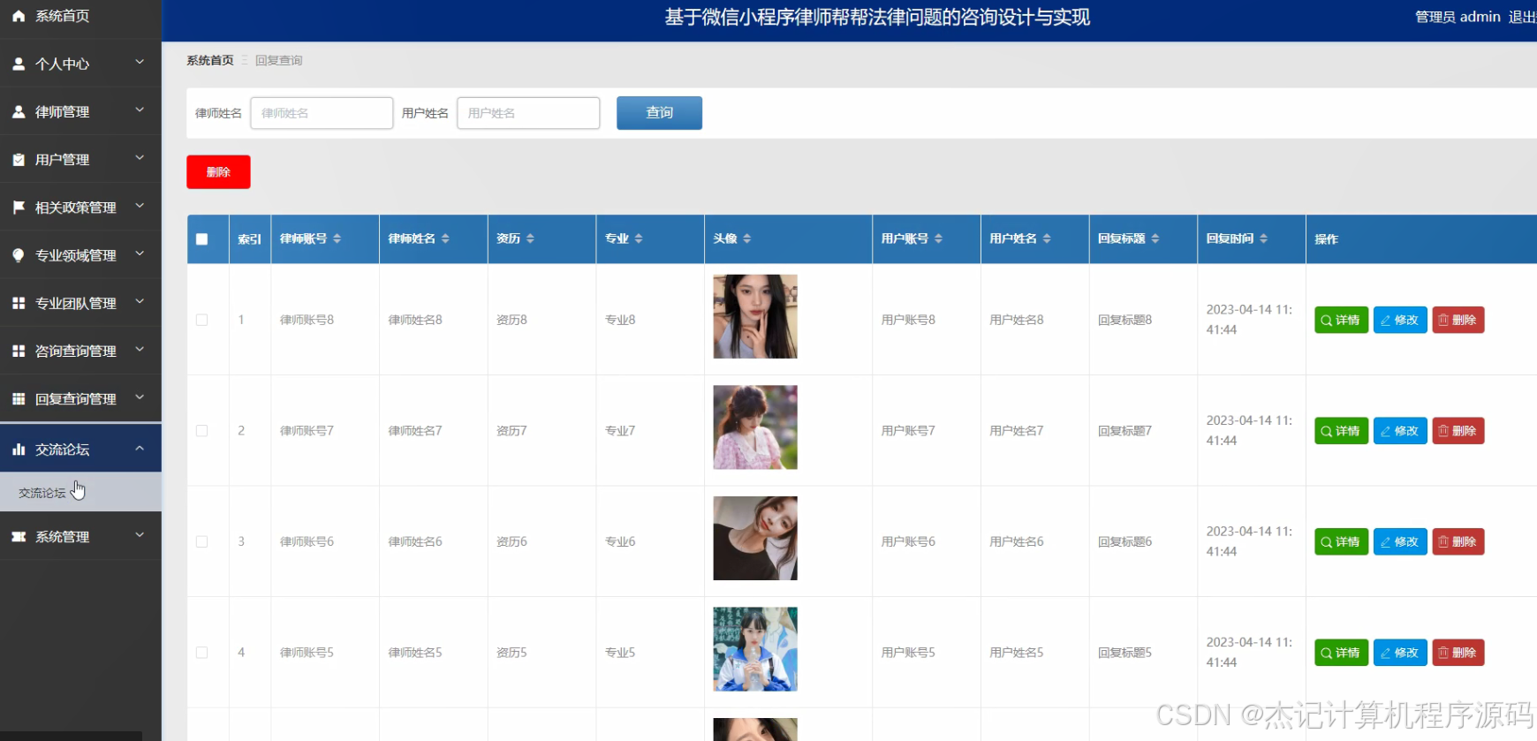Screen dimensions: 1537x741
Task: Expand the 律师管理 menu chevron
Action: click(x=140, y=110)
